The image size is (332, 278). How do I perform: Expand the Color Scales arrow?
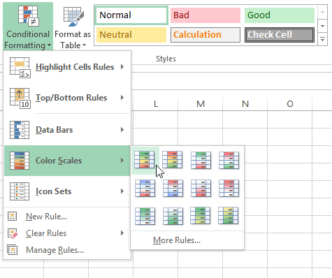tap(122, 161)
